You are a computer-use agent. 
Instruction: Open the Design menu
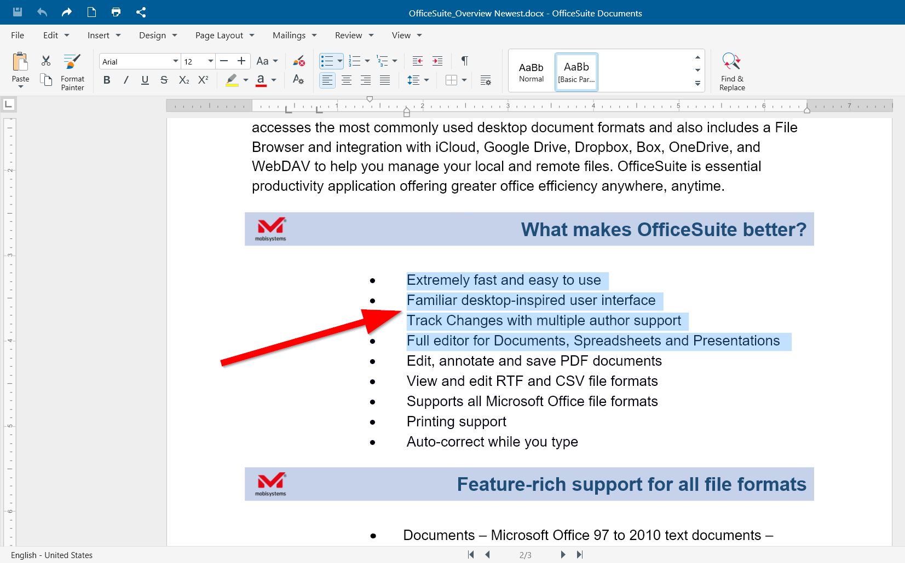click(158, 35)
